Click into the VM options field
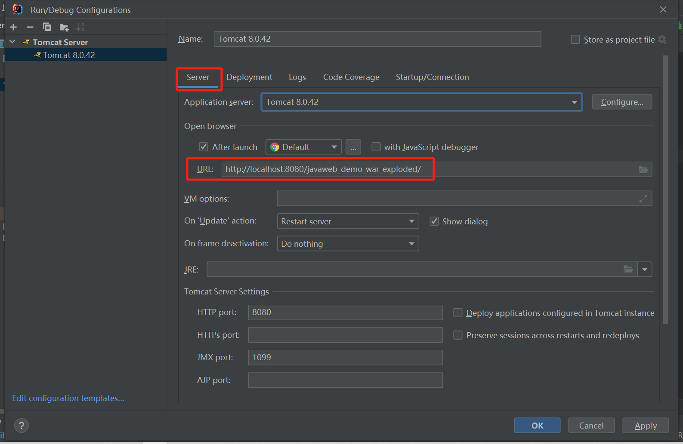The width and height of the screenshot is (683, 444). (464, 199)
